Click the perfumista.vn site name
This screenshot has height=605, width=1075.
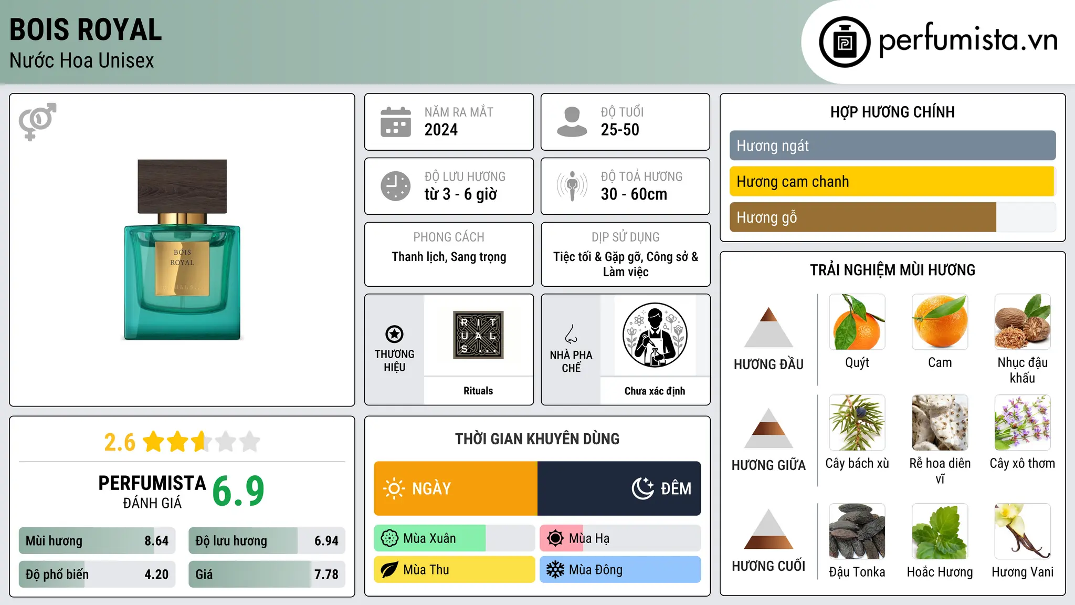968,41
